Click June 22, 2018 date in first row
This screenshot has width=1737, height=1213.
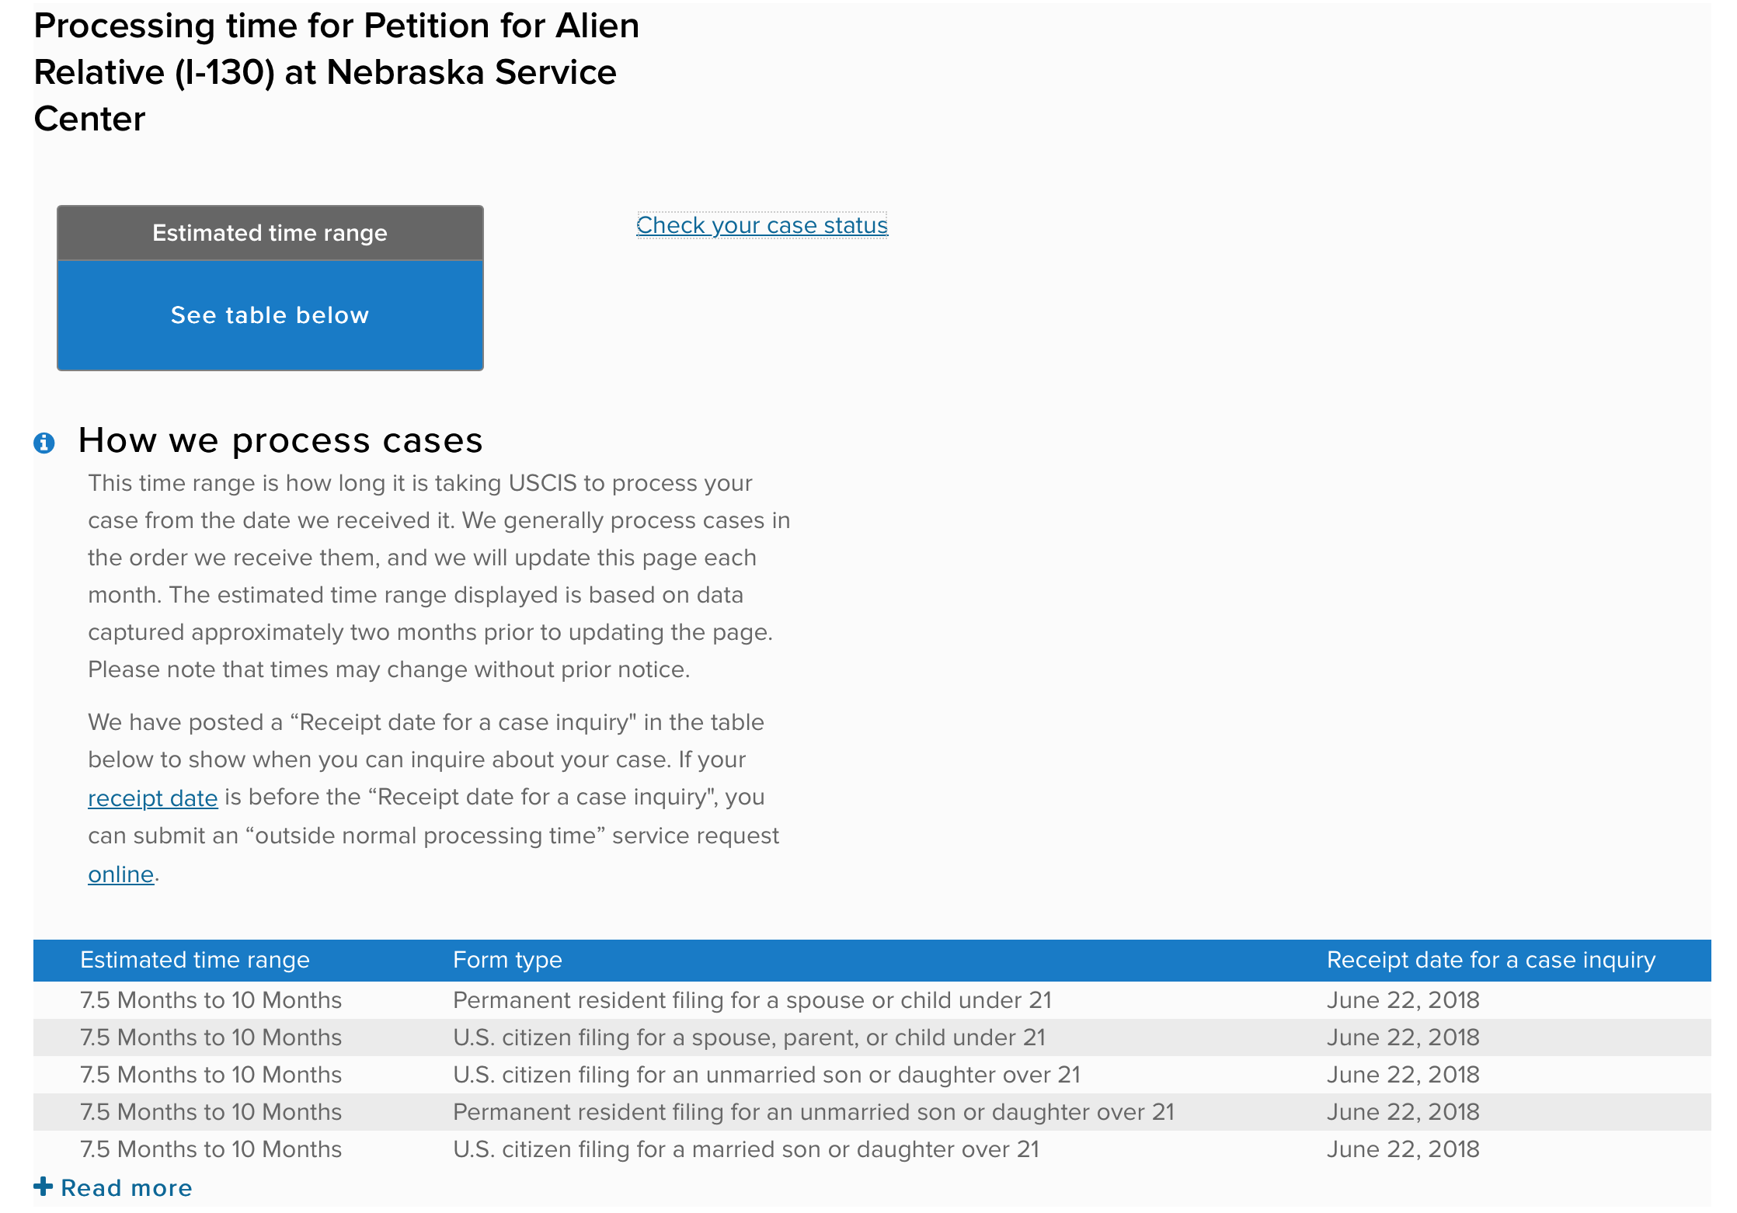tap(1403, 1000)
